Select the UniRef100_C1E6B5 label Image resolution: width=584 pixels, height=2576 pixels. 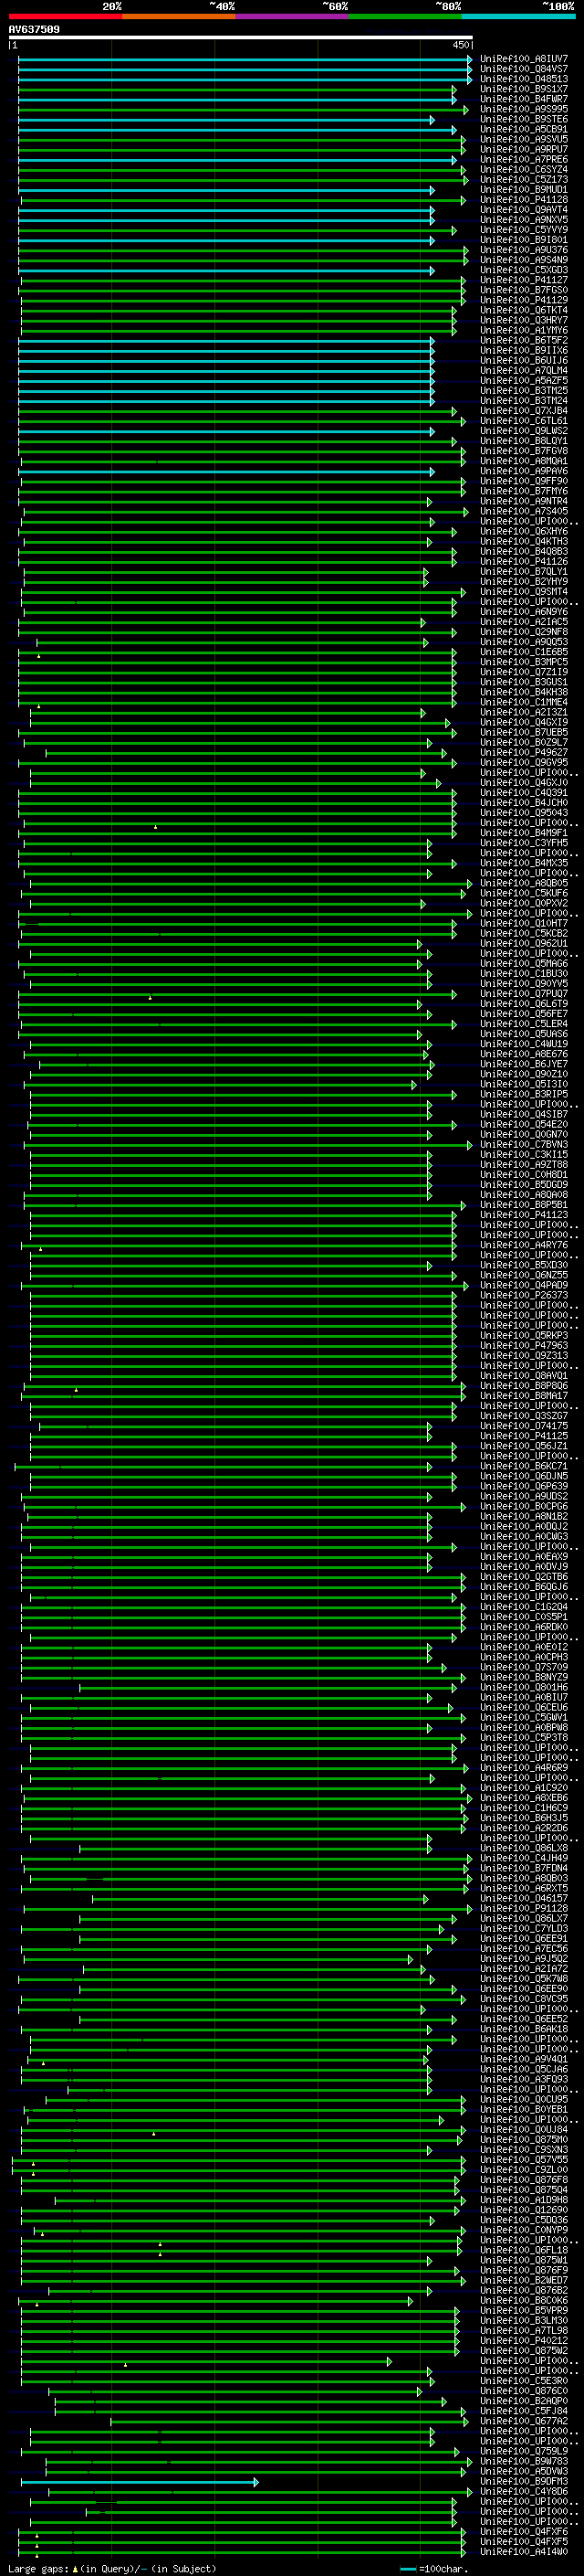(x=523, y=652)
